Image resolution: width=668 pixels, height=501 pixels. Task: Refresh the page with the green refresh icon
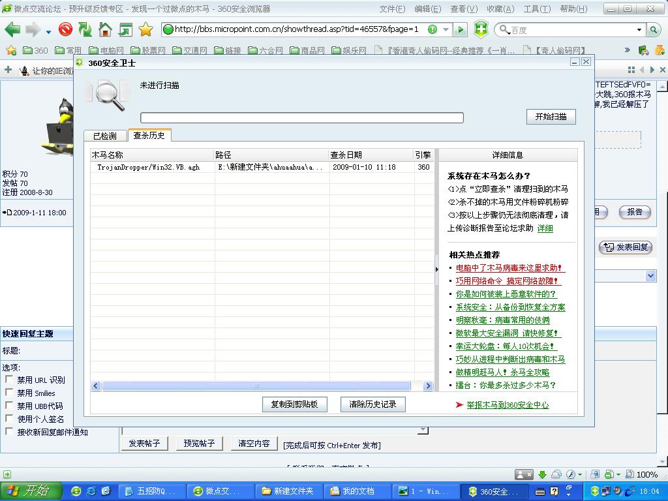[x=85, y=29]
